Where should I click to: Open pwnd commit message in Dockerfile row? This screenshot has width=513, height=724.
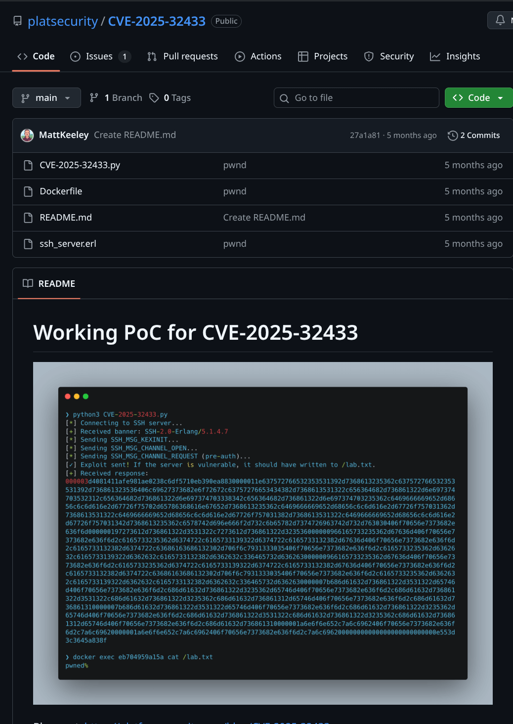click(x=235, y=191)
